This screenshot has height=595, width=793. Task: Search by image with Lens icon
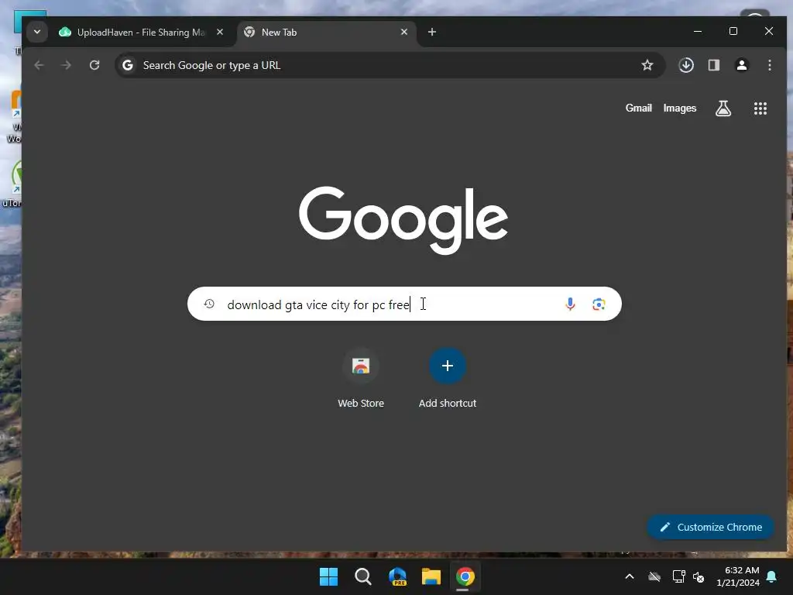tap(599, 304)
